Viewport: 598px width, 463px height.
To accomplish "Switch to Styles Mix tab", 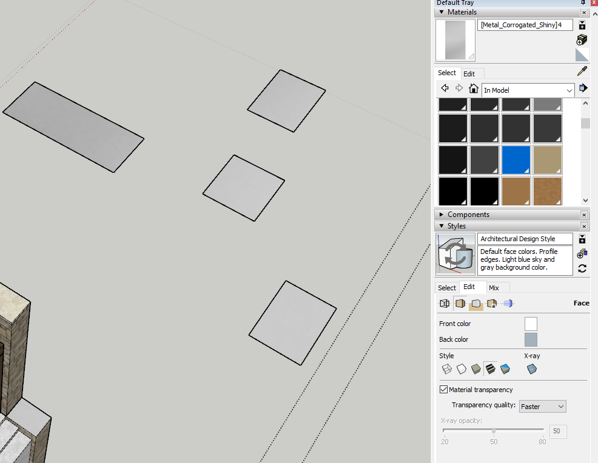I will pyautogui.click(x=494, y=288).
